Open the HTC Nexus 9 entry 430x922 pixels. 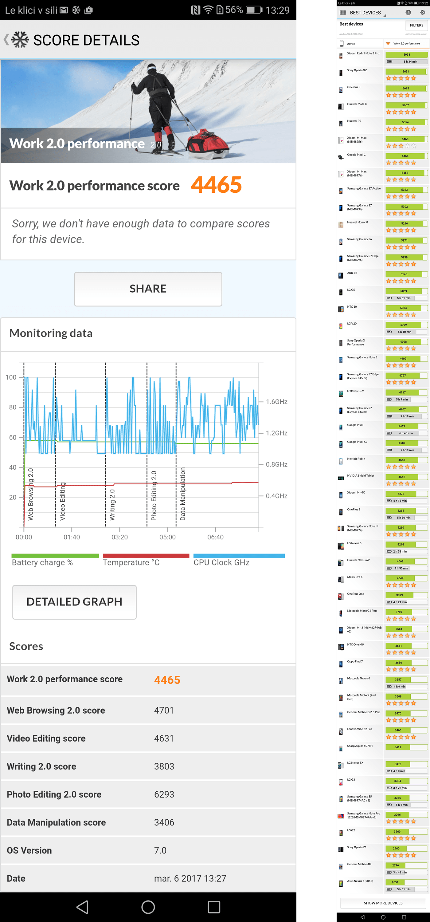click(x=383, y=396)
